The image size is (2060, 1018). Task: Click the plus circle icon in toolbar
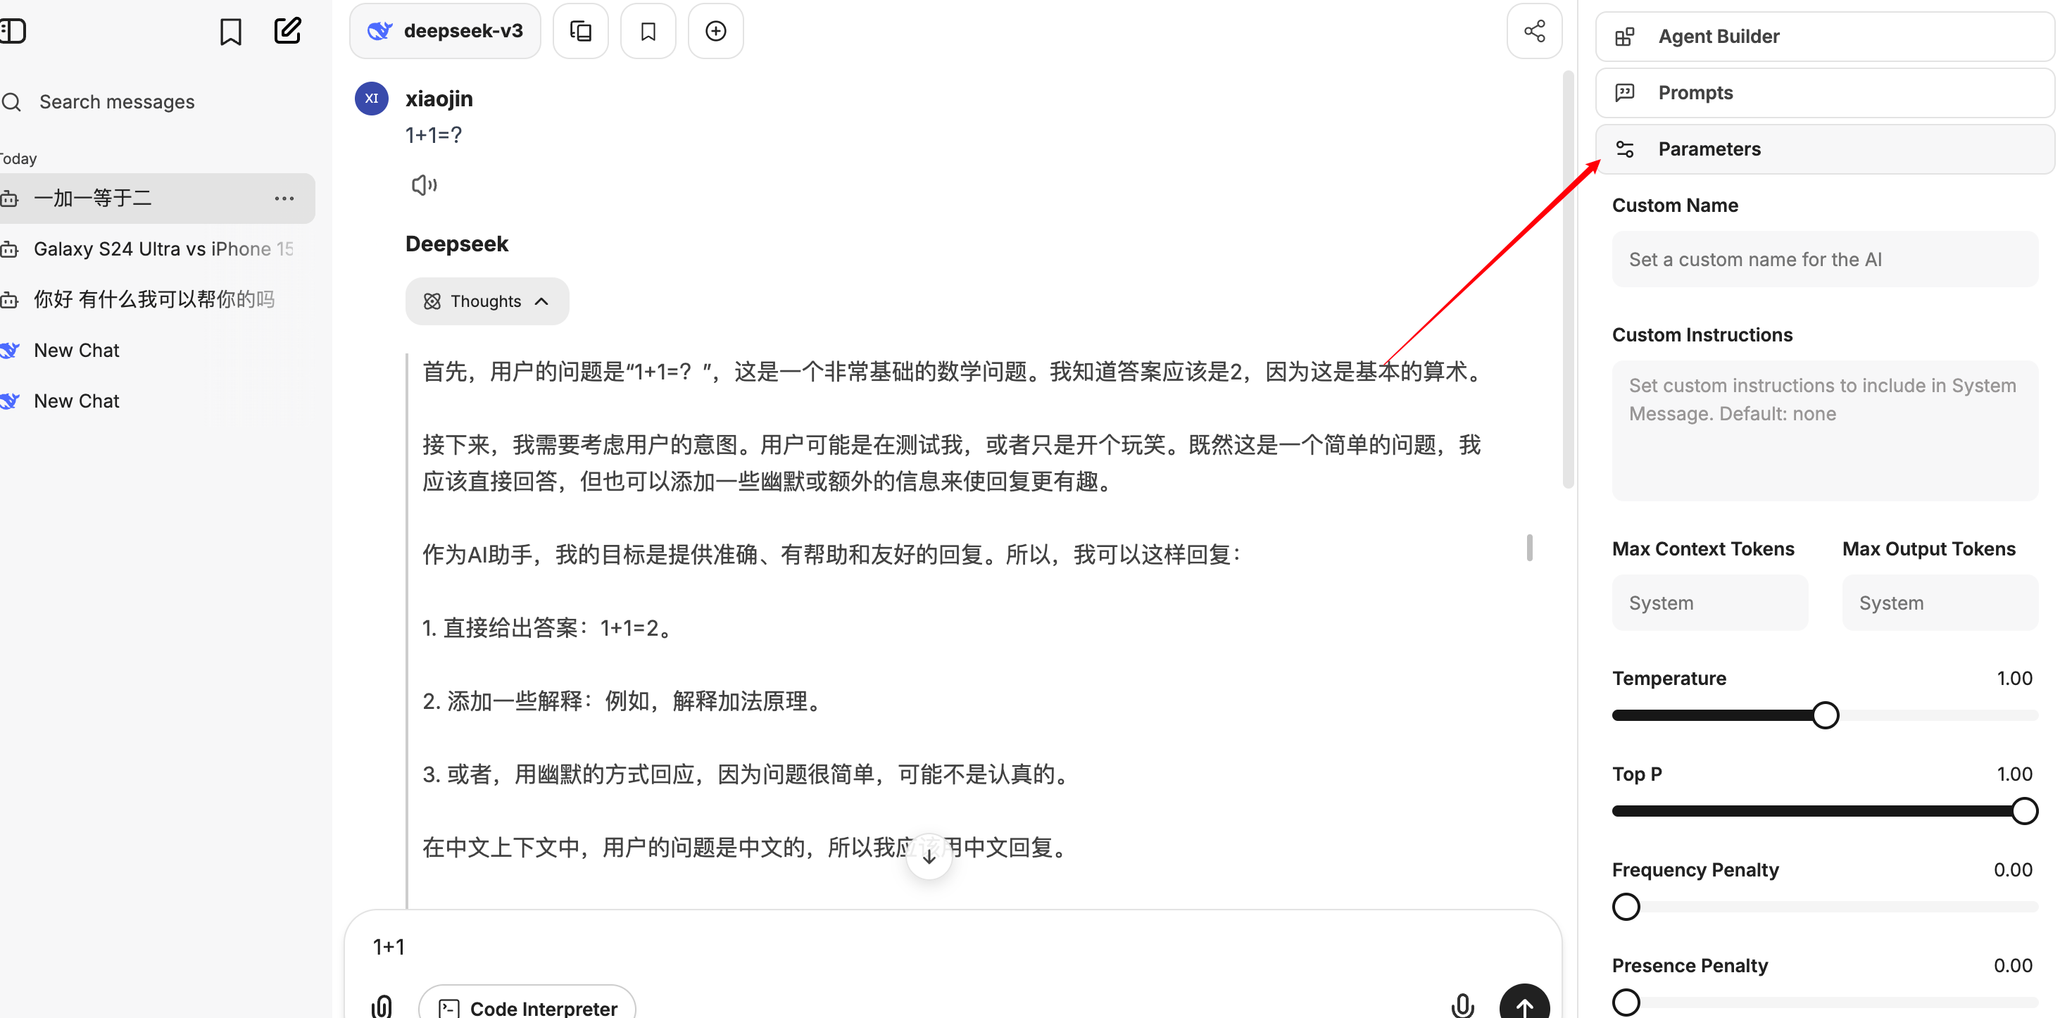716,31
